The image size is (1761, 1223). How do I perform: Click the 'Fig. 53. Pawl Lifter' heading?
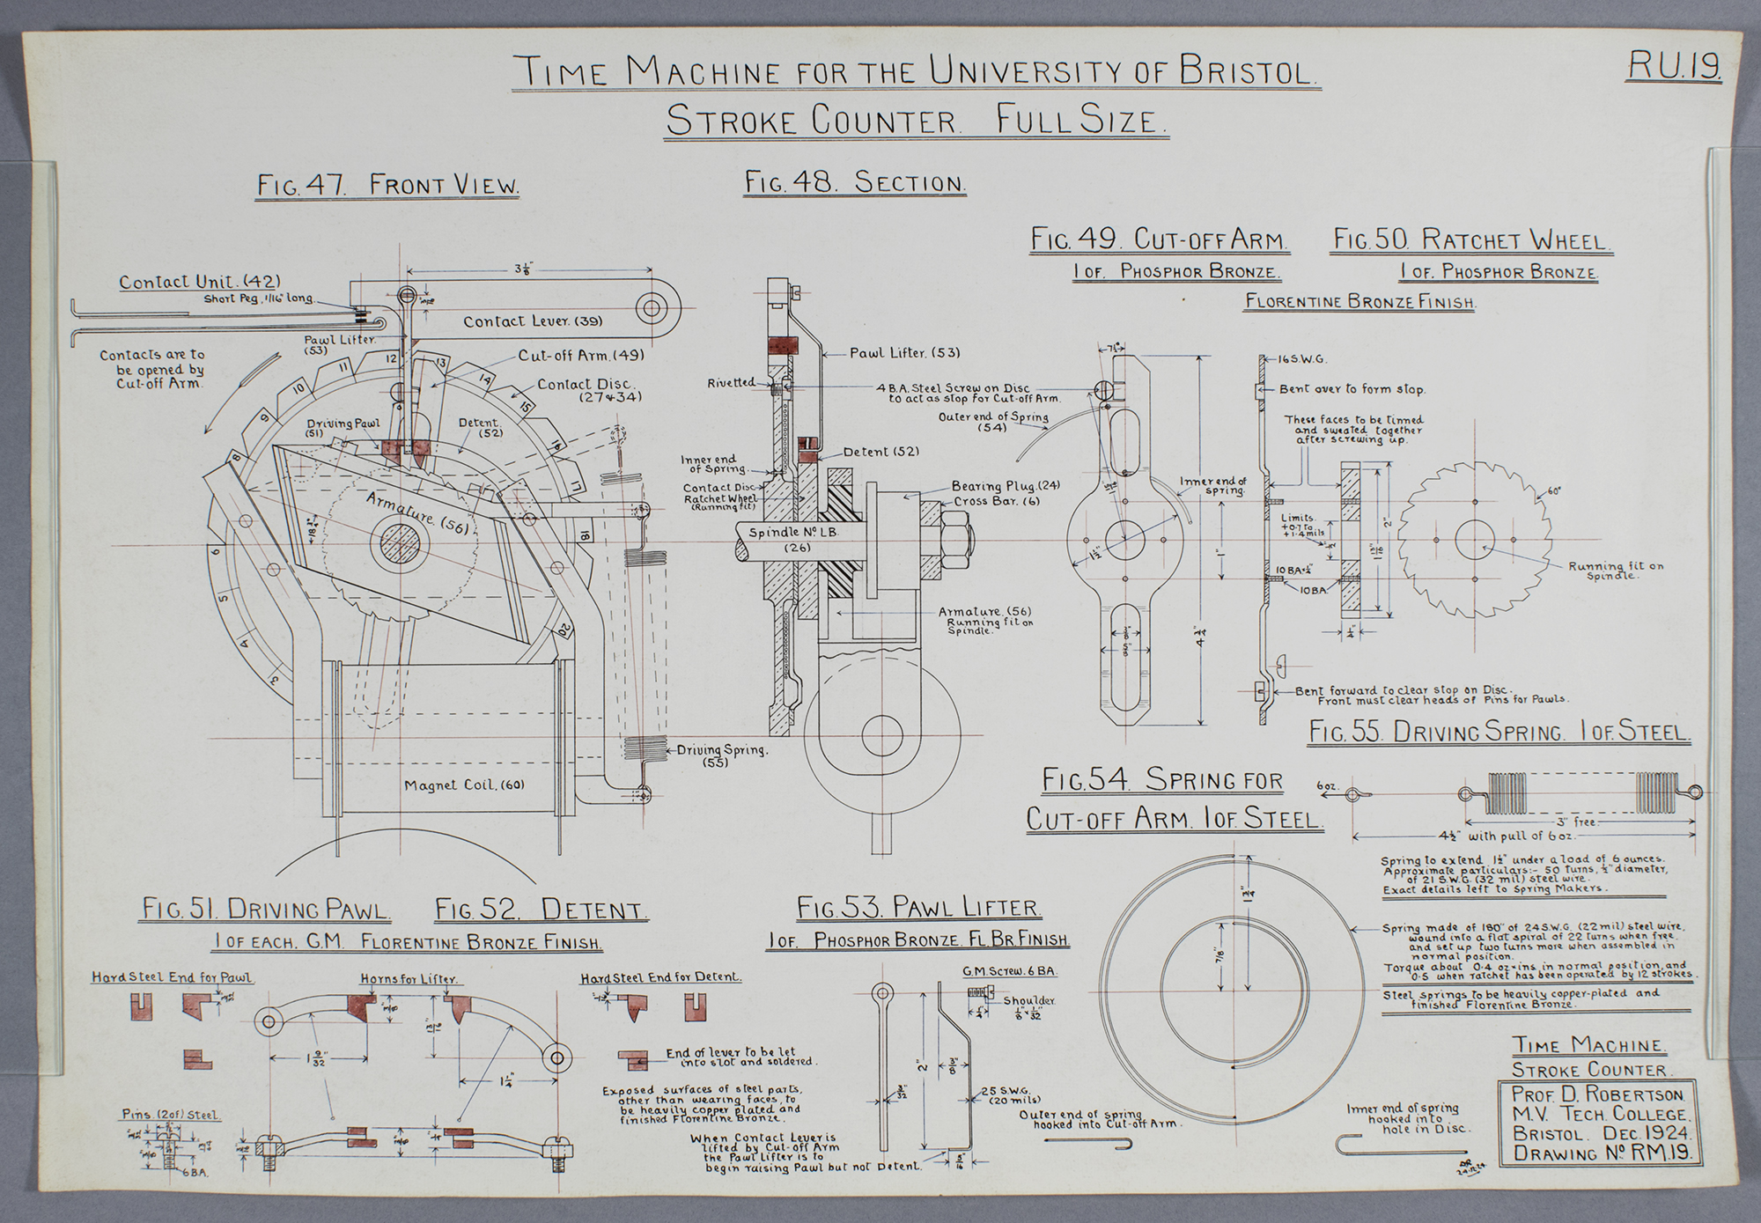[918, 907]
